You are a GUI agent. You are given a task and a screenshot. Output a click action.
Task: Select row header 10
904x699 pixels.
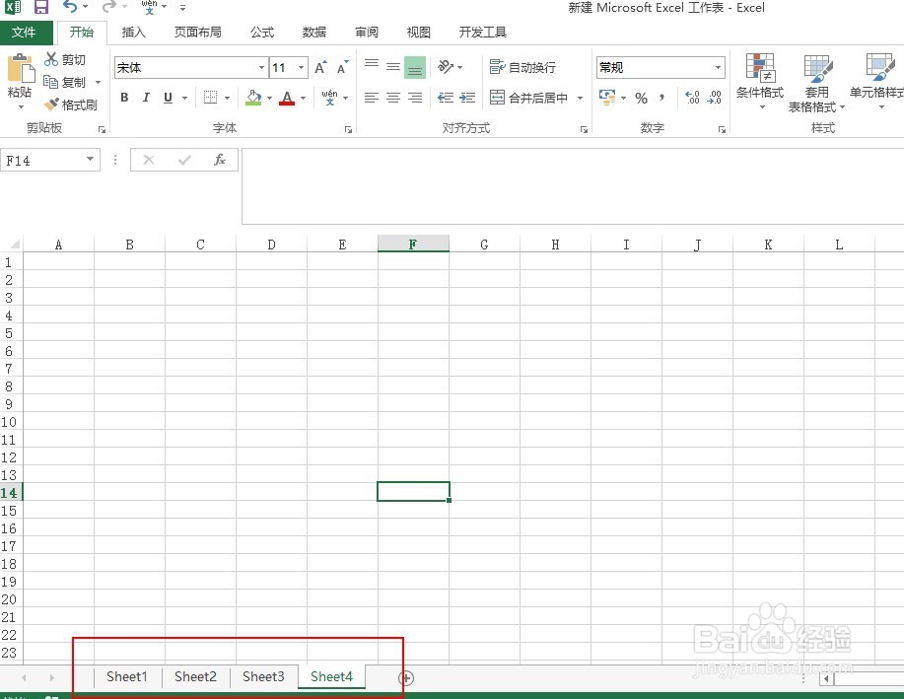tap(9, 422)
